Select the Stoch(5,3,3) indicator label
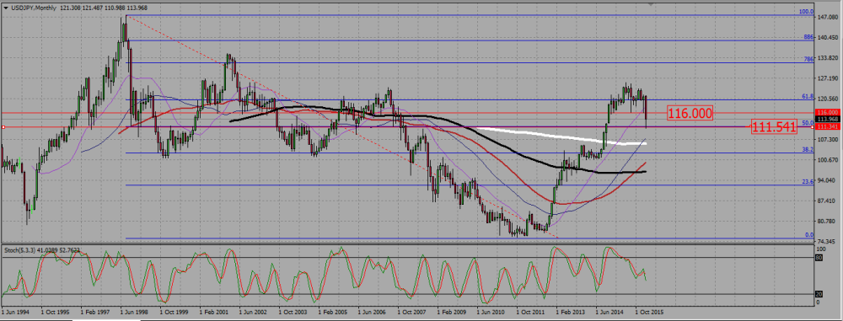 [x=18, y=250]
